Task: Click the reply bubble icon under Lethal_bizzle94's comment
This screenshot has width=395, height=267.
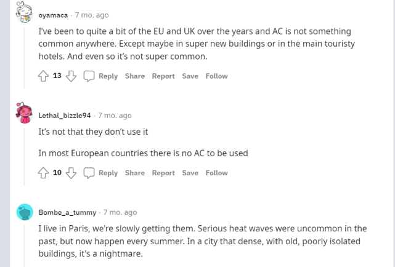Action: [89, 173]
